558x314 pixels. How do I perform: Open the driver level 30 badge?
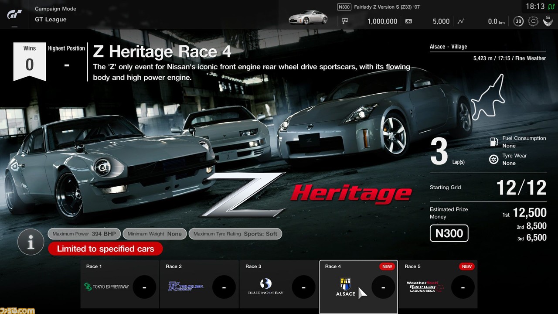[518, 21]
